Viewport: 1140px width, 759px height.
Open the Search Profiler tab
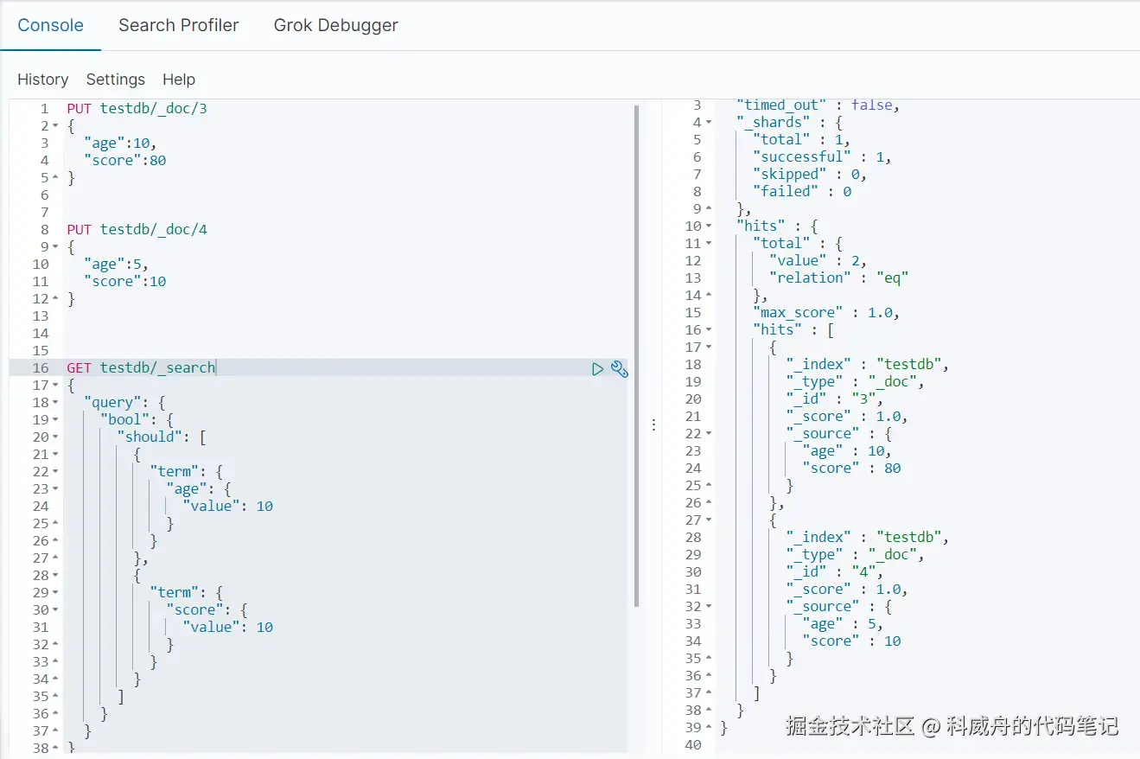179,25
